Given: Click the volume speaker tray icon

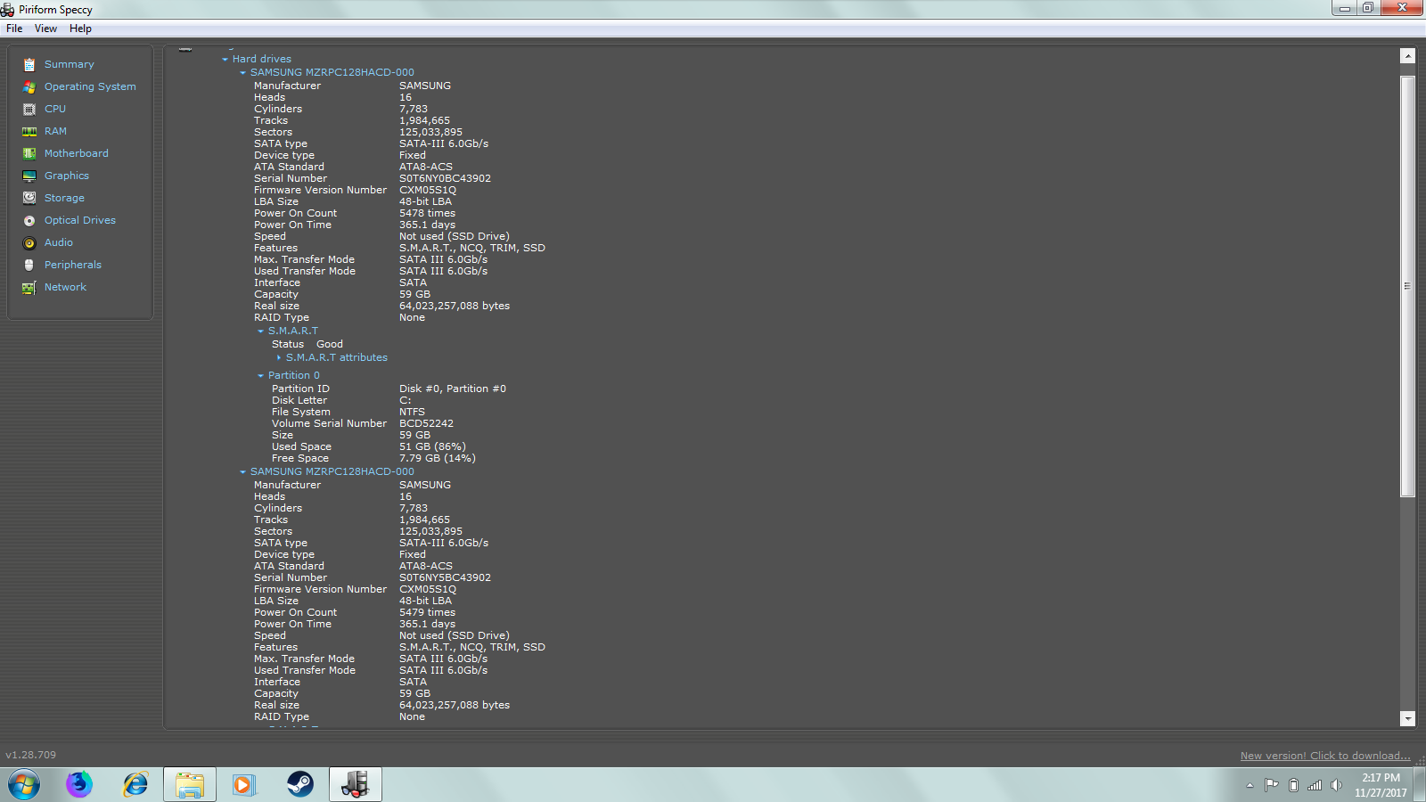Looking at the screenshot, I should (1336, 785).
